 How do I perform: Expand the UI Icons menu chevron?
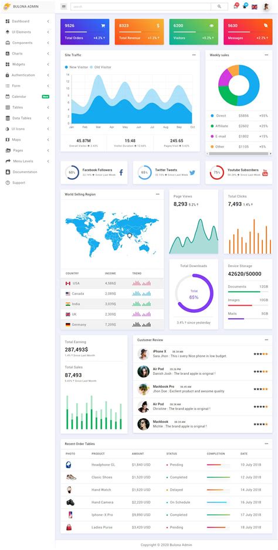click(48, 129)
